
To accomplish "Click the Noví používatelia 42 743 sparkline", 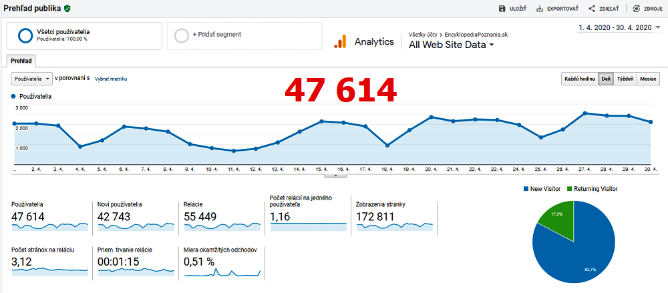I will coord(136,226).
